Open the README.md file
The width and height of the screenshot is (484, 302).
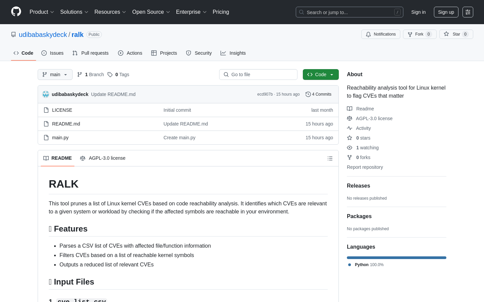(x=66, y=124)
